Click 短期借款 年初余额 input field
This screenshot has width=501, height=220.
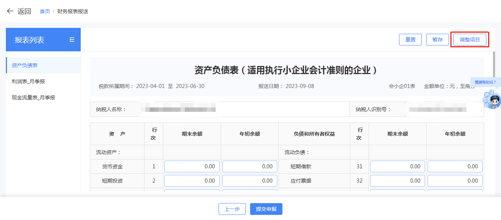(455, 166)
